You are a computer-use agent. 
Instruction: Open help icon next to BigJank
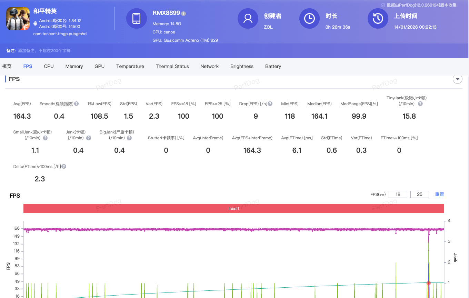[x=129, y=138]
